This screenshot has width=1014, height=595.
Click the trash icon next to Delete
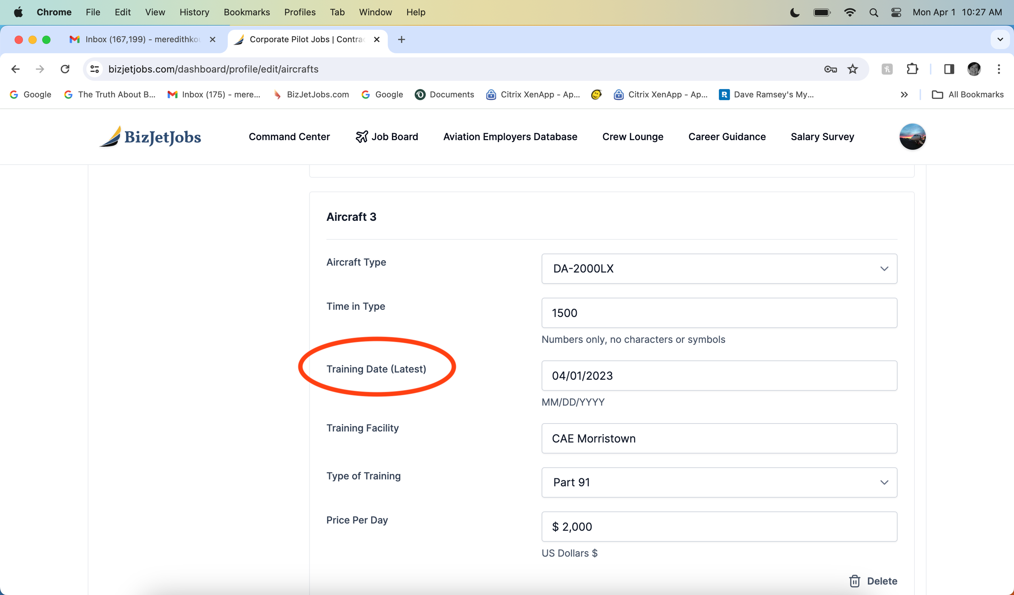[854, 581]
